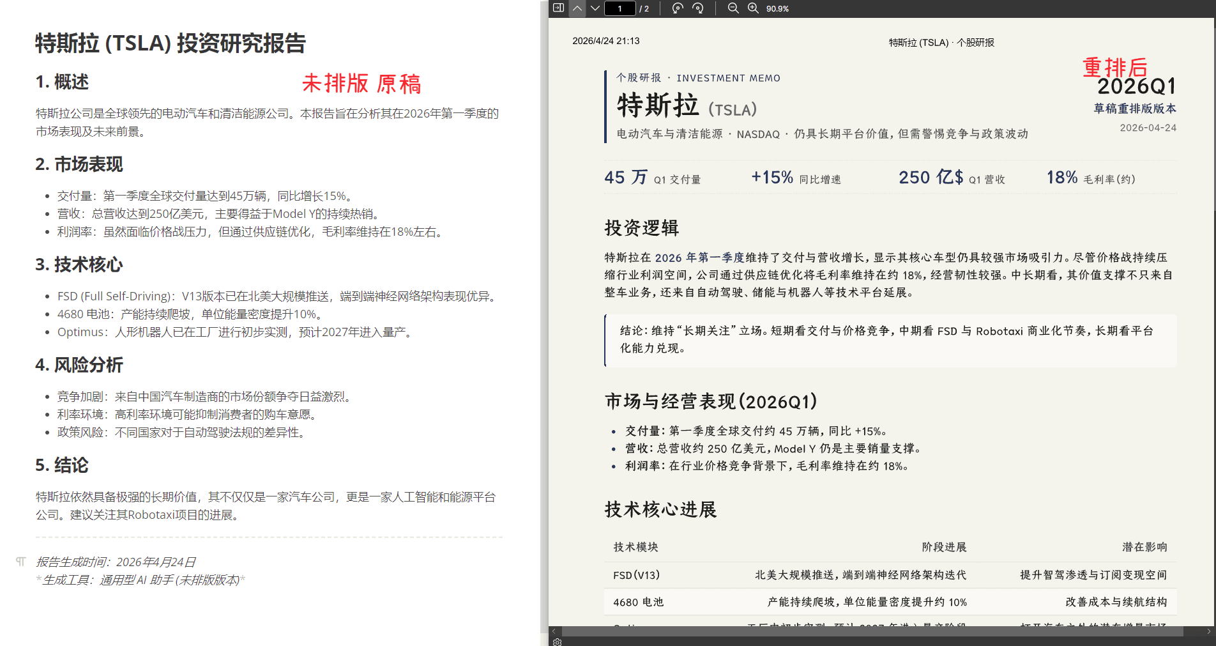
Task: Click the 草稿重排版版本 label
Action: 1135,109
